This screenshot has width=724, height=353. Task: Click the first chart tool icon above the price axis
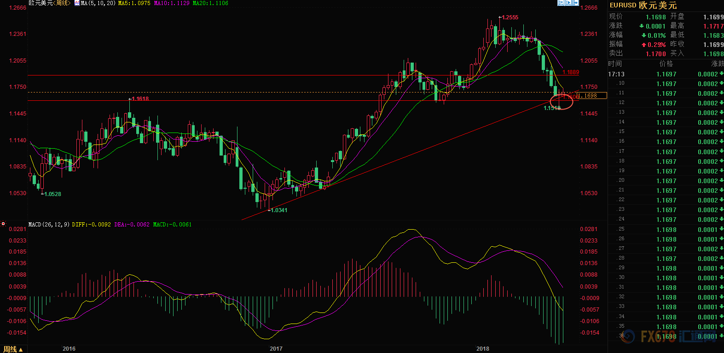click(x=561, y=3)
